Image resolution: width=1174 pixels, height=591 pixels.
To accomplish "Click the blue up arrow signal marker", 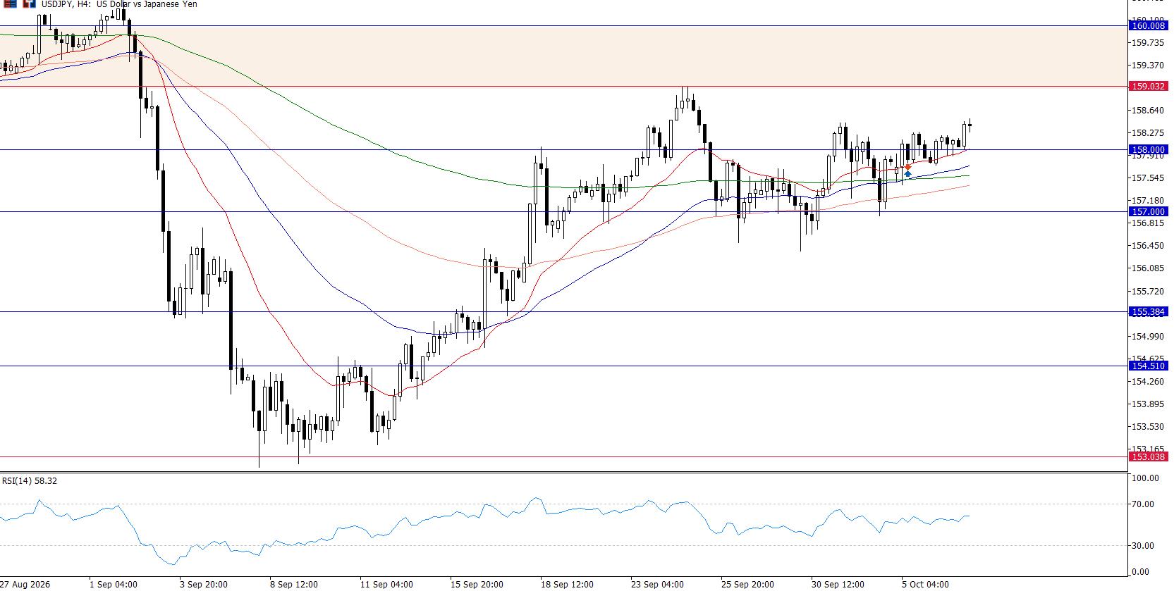I will point(908,173).
